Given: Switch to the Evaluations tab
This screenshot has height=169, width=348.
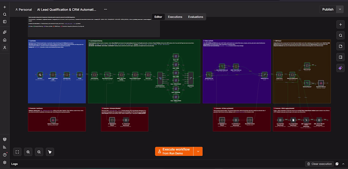Looking at the screenshot, I should tap(196, 17).
